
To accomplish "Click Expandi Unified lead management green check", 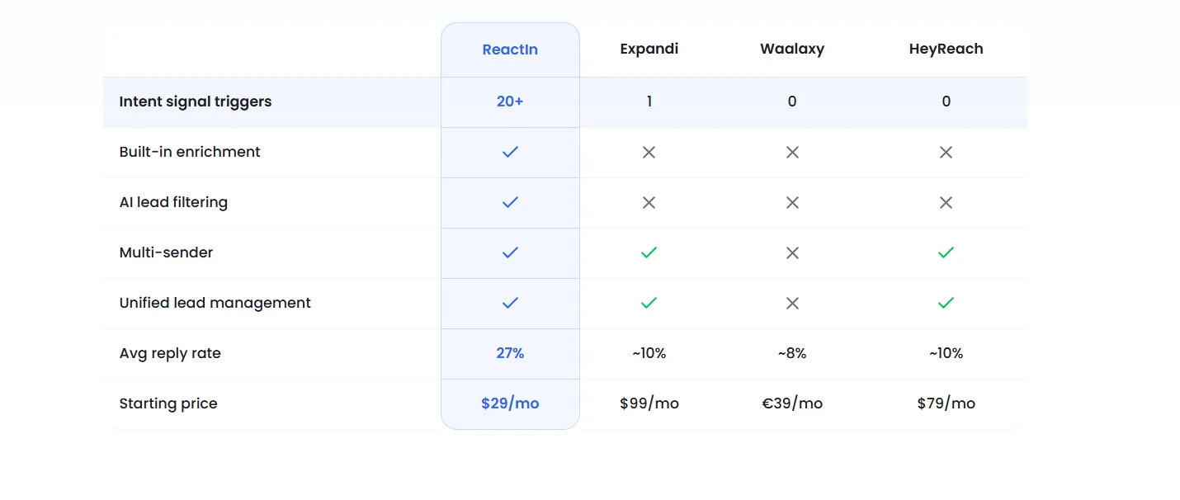I will point(649,303).
